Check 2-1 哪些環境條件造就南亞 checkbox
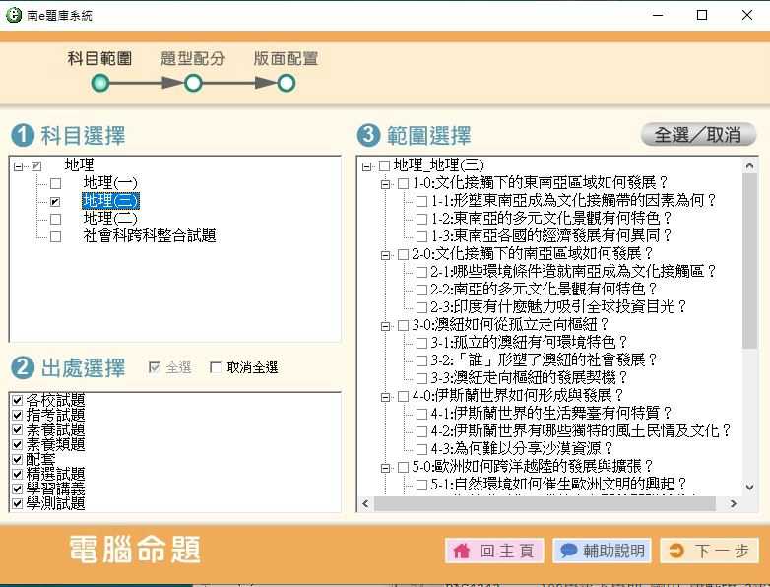The width and height of the screenshot is (770, 587). click(421, 272)
